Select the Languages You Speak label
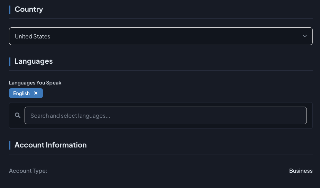The image size is (320, 188). 35,82
